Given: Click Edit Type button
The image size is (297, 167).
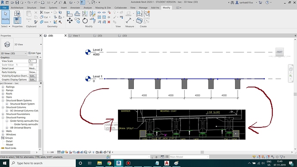Looking at the screenshot, I should click(34, 53).
